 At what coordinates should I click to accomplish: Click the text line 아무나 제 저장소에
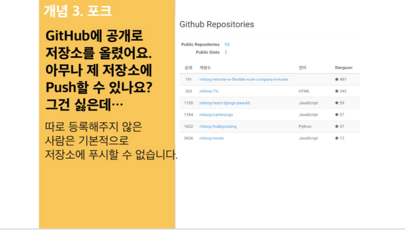tap(99, 70)
